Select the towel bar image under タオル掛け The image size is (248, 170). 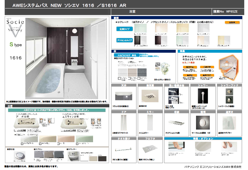pos(124,149)
